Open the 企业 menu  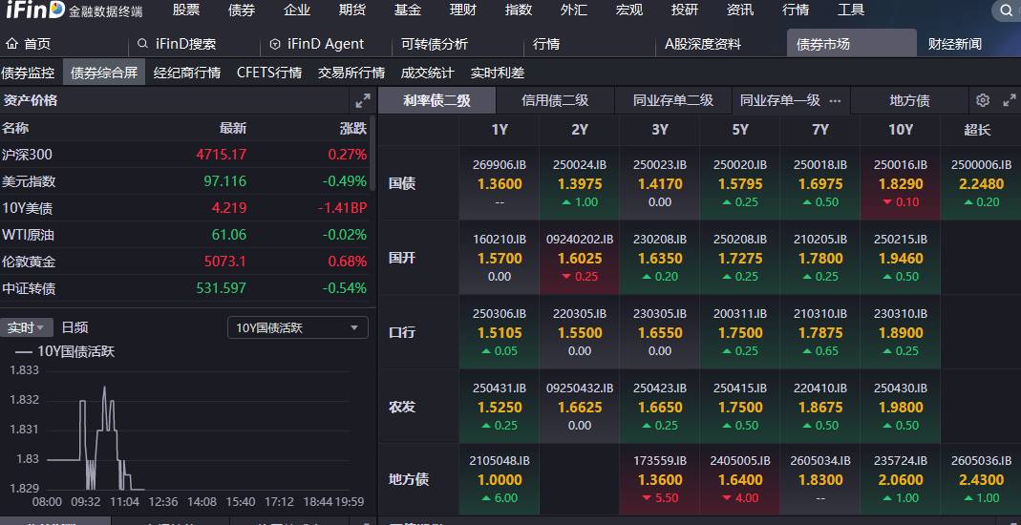pos(297,10)
